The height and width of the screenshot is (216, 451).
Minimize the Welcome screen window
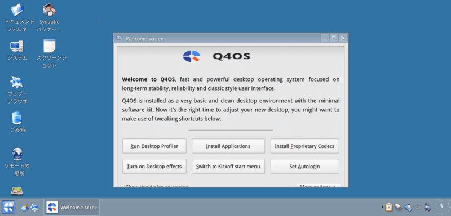coord(325,38)
